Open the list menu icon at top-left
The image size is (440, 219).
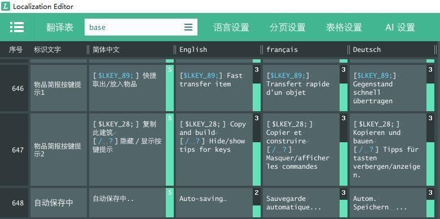17,27
